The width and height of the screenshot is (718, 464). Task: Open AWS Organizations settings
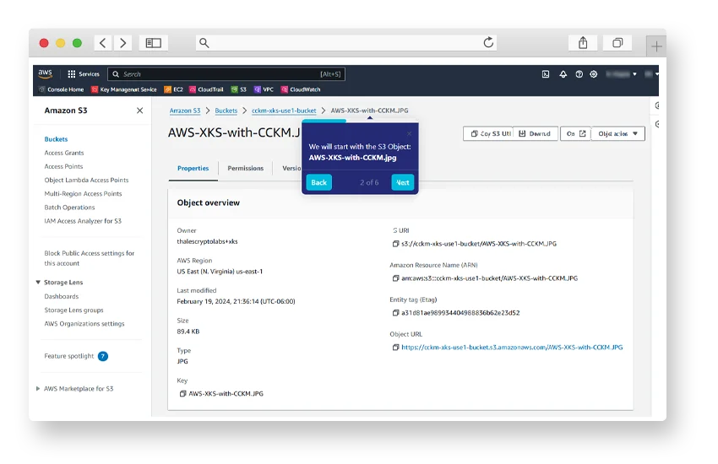click(84, 324)
